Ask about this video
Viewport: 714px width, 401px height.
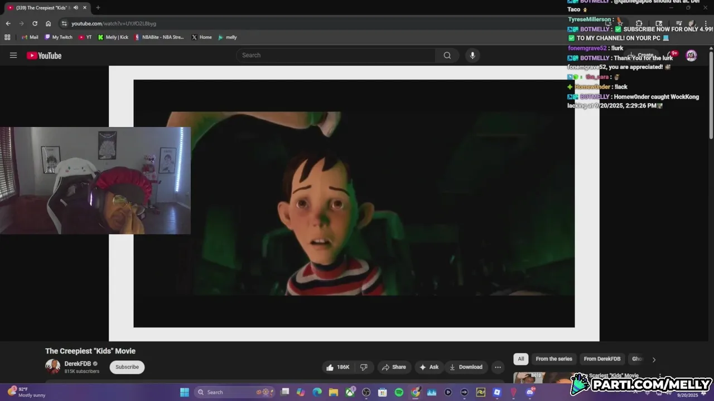click(429, 367)
